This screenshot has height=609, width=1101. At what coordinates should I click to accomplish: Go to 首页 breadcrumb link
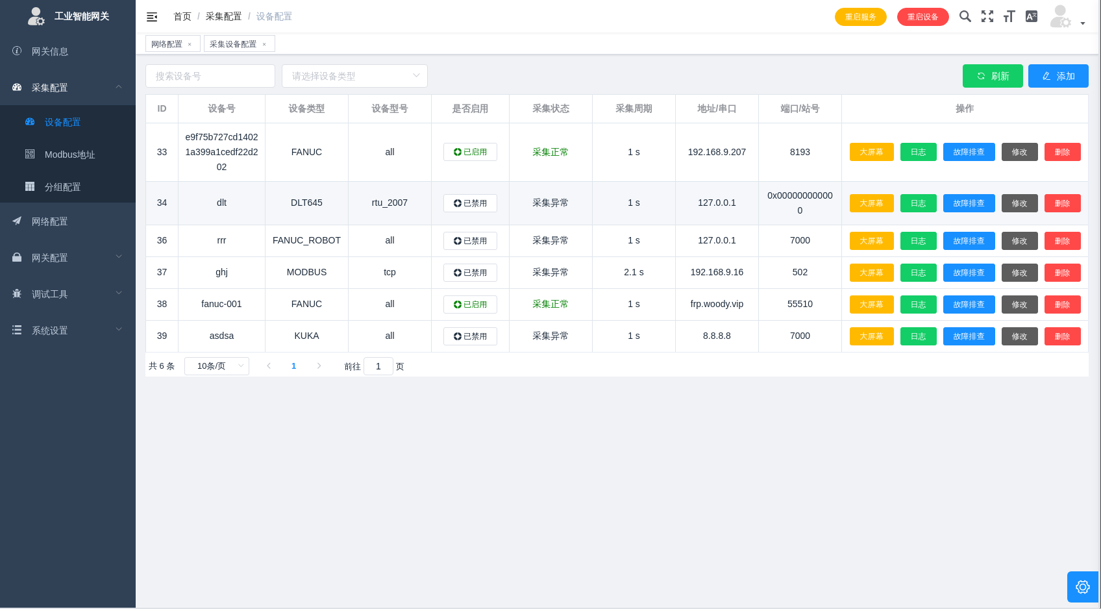click(x=182, y=16)
